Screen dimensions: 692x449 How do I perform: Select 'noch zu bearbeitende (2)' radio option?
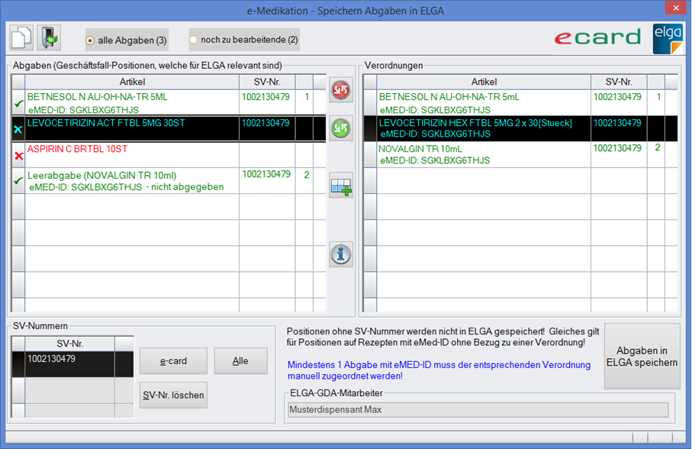[x=194, y=40]
